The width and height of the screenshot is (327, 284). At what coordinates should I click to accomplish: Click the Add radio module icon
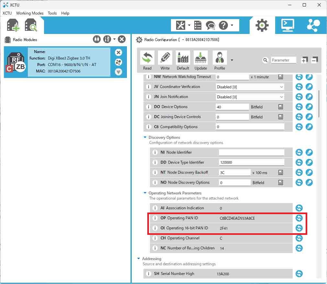(x=13, y=25)
